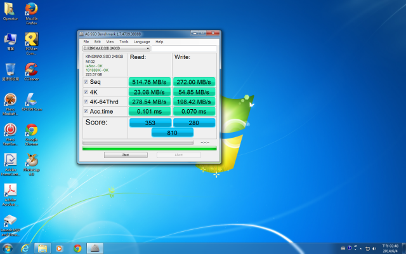The width and height of the screenshot is (406, 254).
Task: Open the View menu
Action: pyautogui.click(x=110, y=42)
